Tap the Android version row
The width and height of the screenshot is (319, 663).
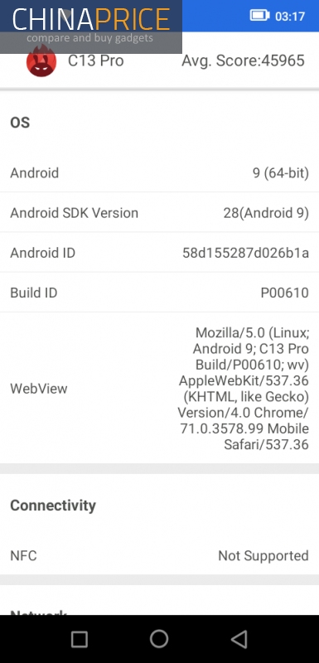(x=159, y=173)
